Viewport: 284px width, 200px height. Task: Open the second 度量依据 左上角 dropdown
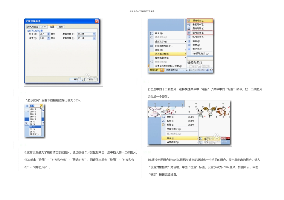tap(94, 38)
